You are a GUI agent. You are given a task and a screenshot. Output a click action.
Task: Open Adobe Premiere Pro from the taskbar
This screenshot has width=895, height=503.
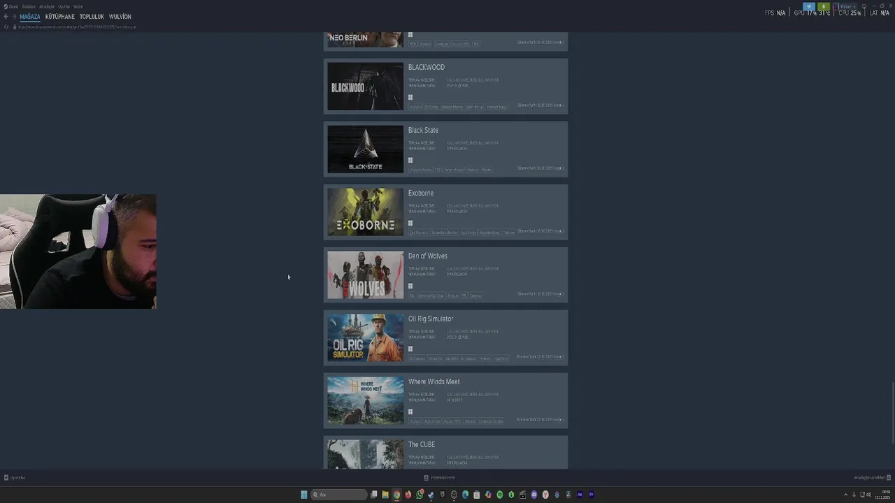click(x=591, y=495)
